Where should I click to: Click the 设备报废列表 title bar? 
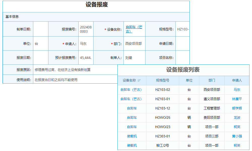pyautogui.click(x=183, y=70)
